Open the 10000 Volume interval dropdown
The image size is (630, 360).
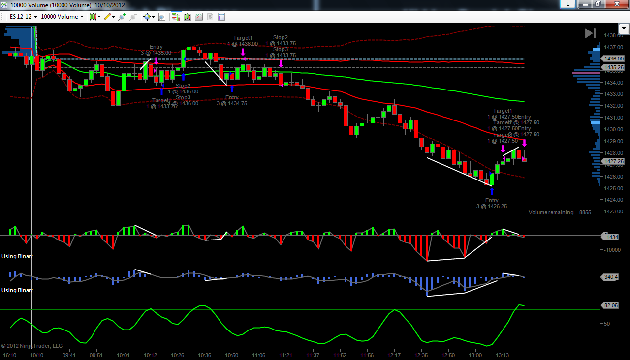point(62,17)
